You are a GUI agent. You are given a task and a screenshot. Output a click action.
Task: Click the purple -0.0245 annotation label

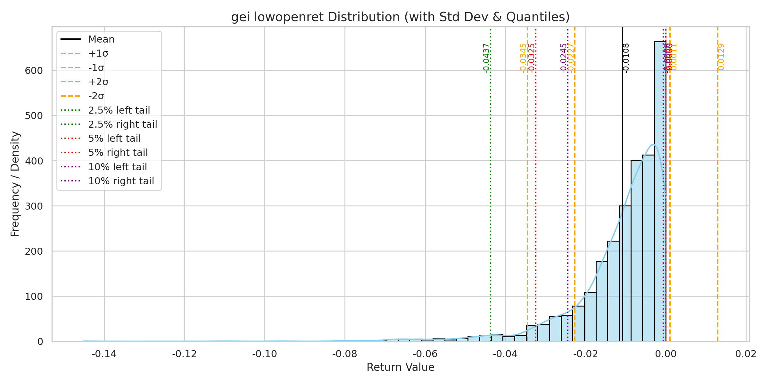click(564, 58)
